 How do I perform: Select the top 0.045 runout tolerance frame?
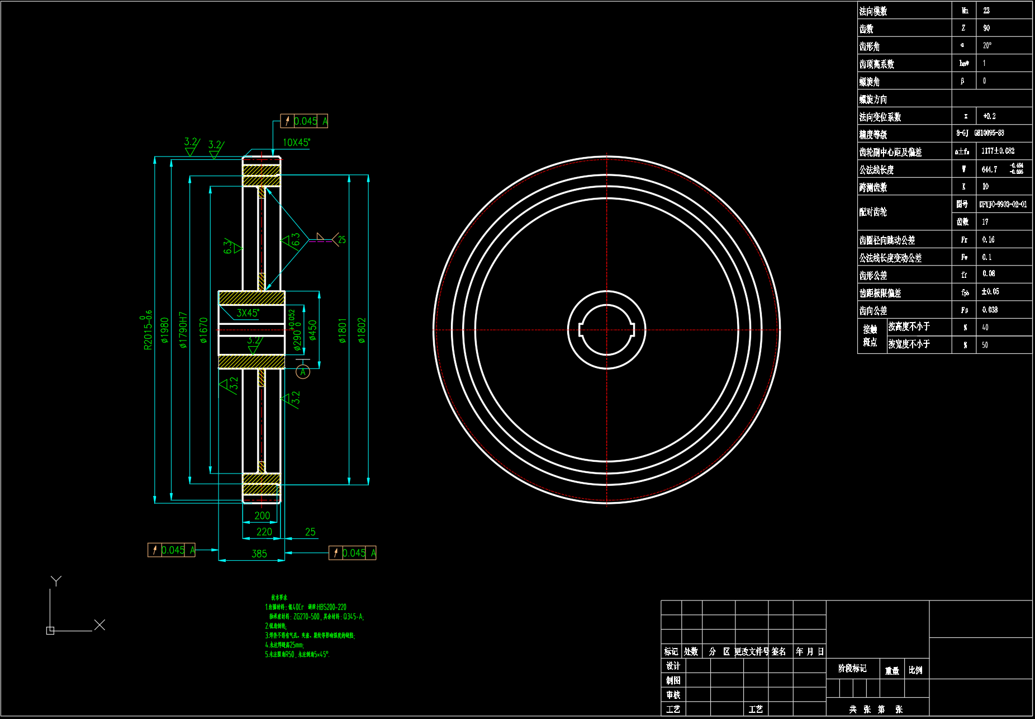click(304, 121)
